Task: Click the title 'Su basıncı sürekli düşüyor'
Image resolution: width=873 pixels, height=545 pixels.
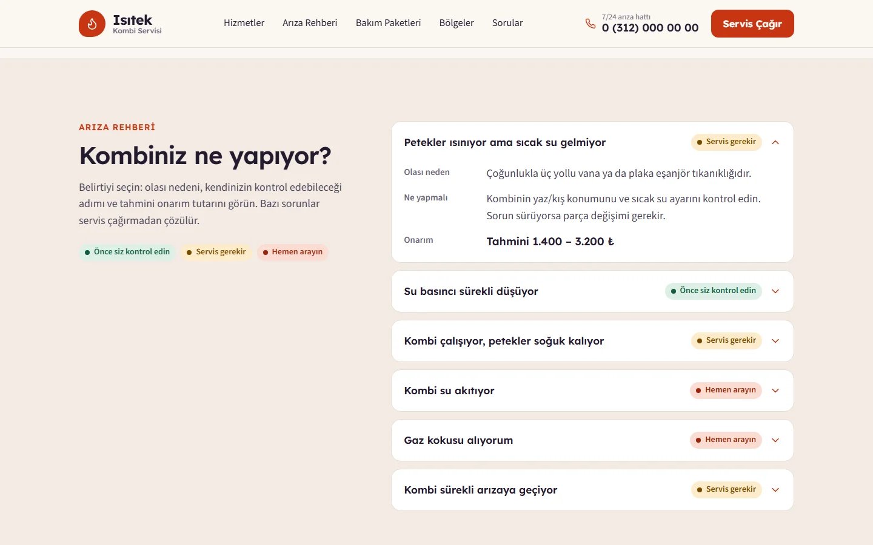Action: coord(471,291)
